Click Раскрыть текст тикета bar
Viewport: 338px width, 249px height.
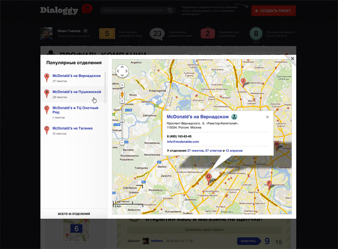pos(205,230)
